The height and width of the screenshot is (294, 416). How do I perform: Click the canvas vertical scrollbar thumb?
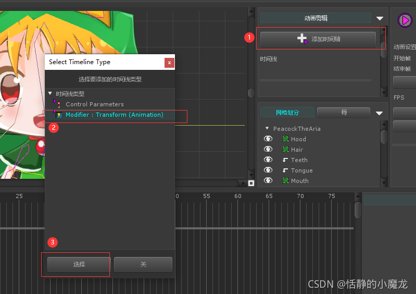tap(251, 93)
